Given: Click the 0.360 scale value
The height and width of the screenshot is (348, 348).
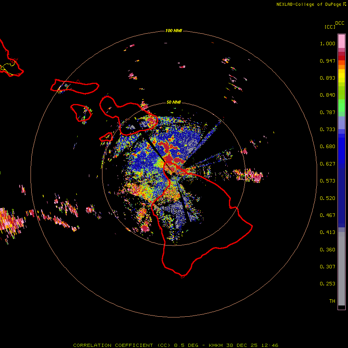Looking at the screenshot, I should [x=328, y=250].
